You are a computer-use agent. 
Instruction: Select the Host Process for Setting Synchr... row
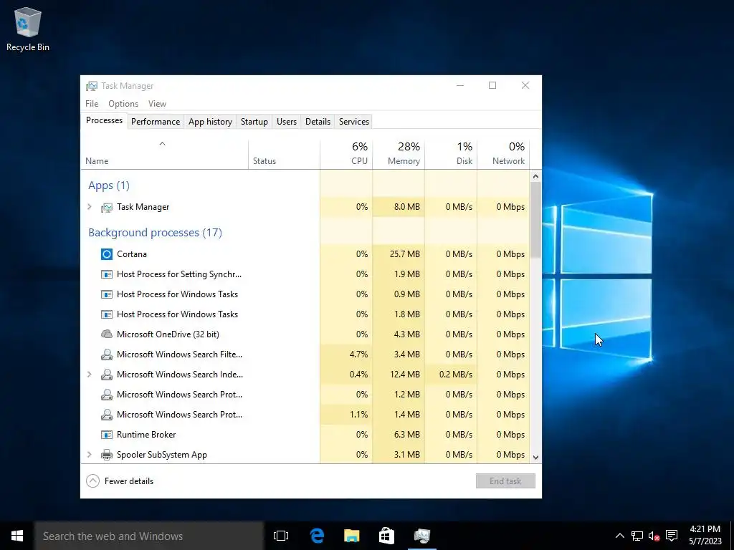(x=305, y=274)
